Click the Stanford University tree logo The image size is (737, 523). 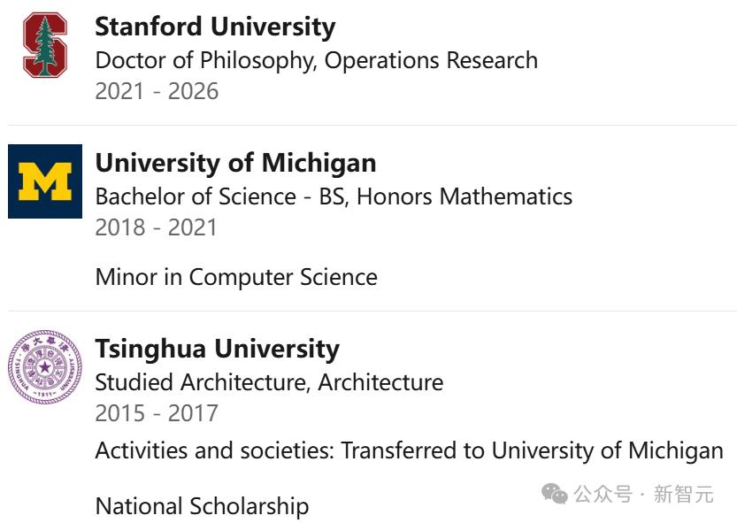pyautogui.click(x=44, y=45)
